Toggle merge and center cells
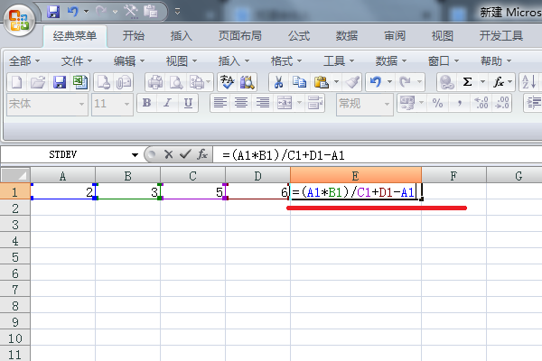This screenshot has width=542, height=361. point(285,103)
